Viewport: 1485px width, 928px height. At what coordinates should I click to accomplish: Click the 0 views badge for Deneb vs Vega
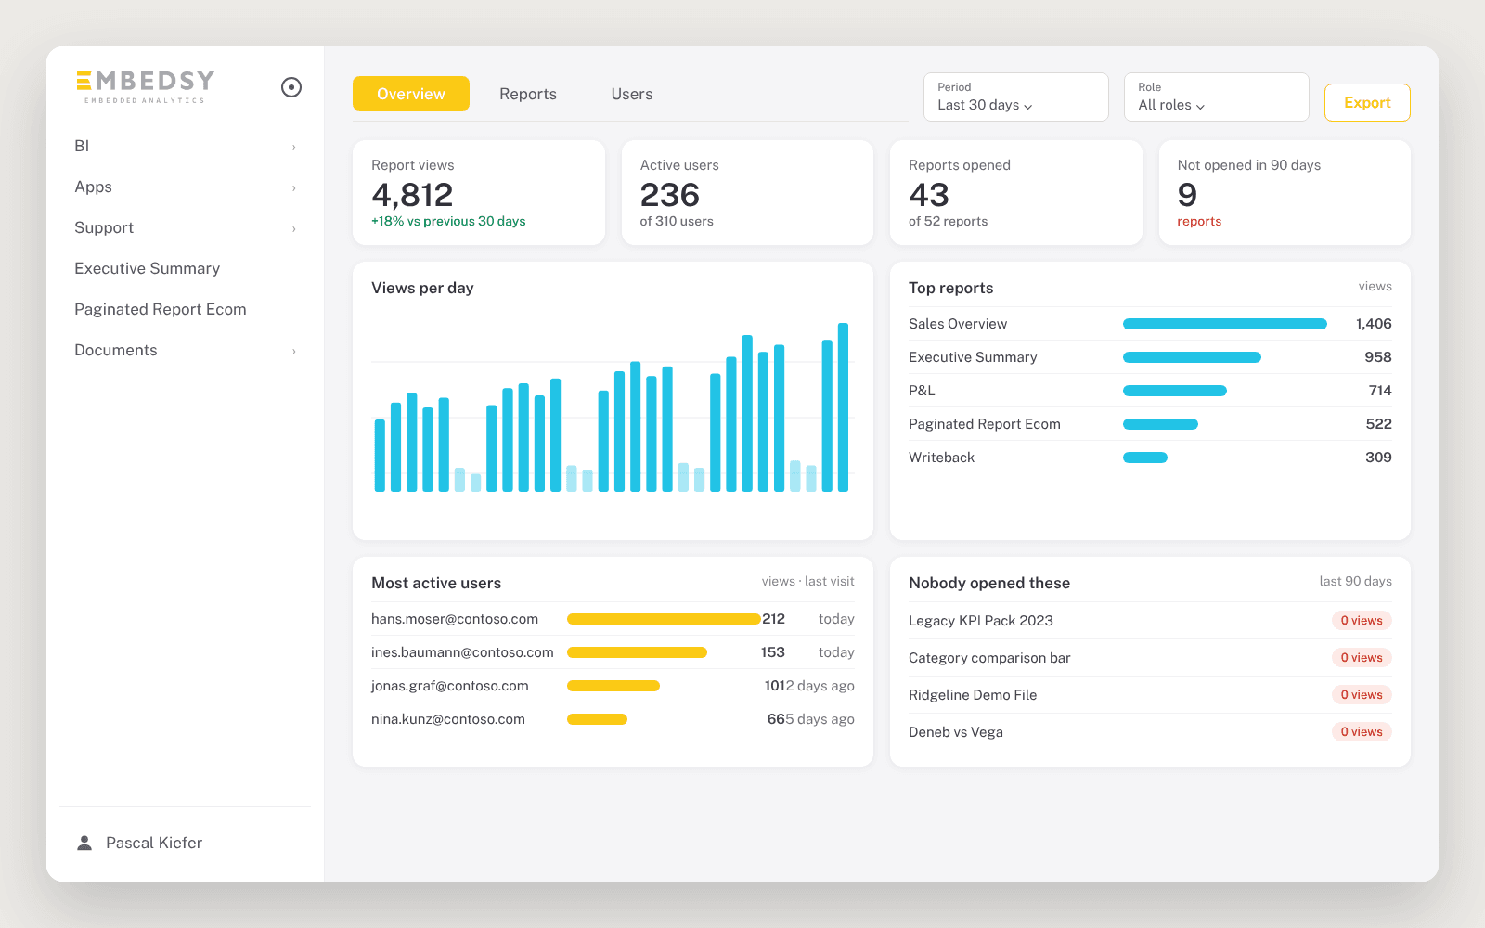click(x=1362, y=732)
